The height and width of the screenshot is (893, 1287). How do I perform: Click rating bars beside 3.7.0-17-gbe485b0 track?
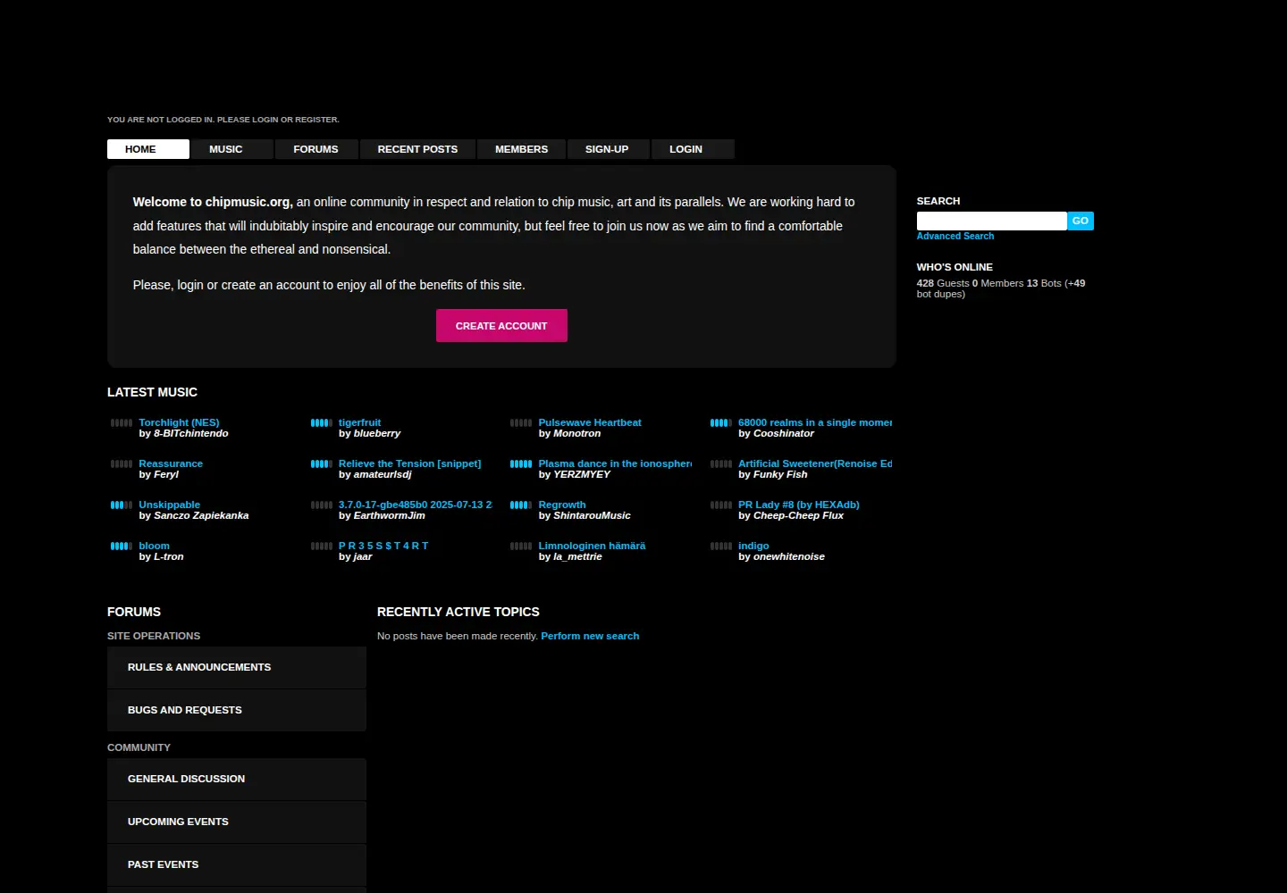(322, 505)
